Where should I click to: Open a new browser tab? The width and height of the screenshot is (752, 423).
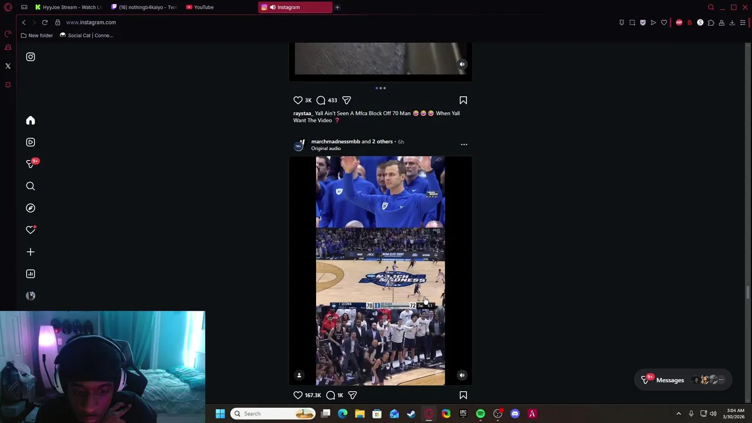(337, 7)
